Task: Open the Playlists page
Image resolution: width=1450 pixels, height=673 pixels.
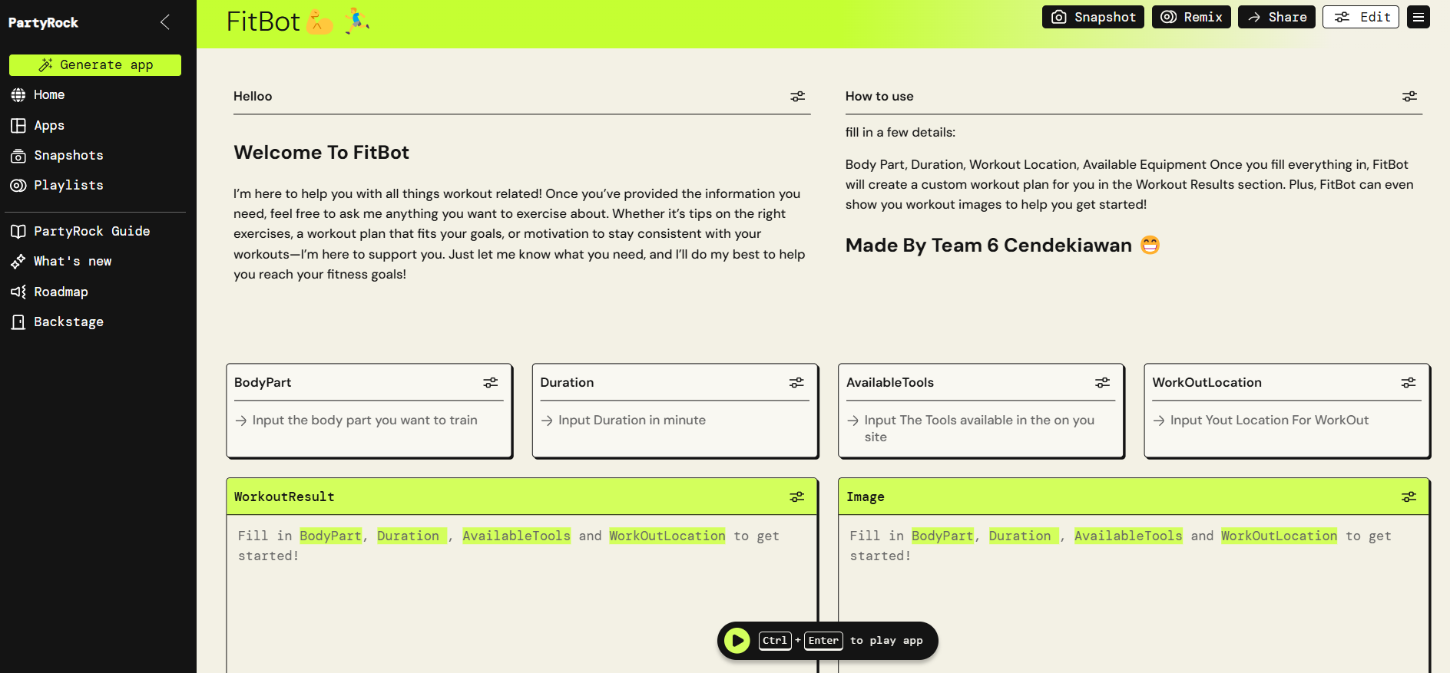Action: pyautogui.click(x=68, y=186)
